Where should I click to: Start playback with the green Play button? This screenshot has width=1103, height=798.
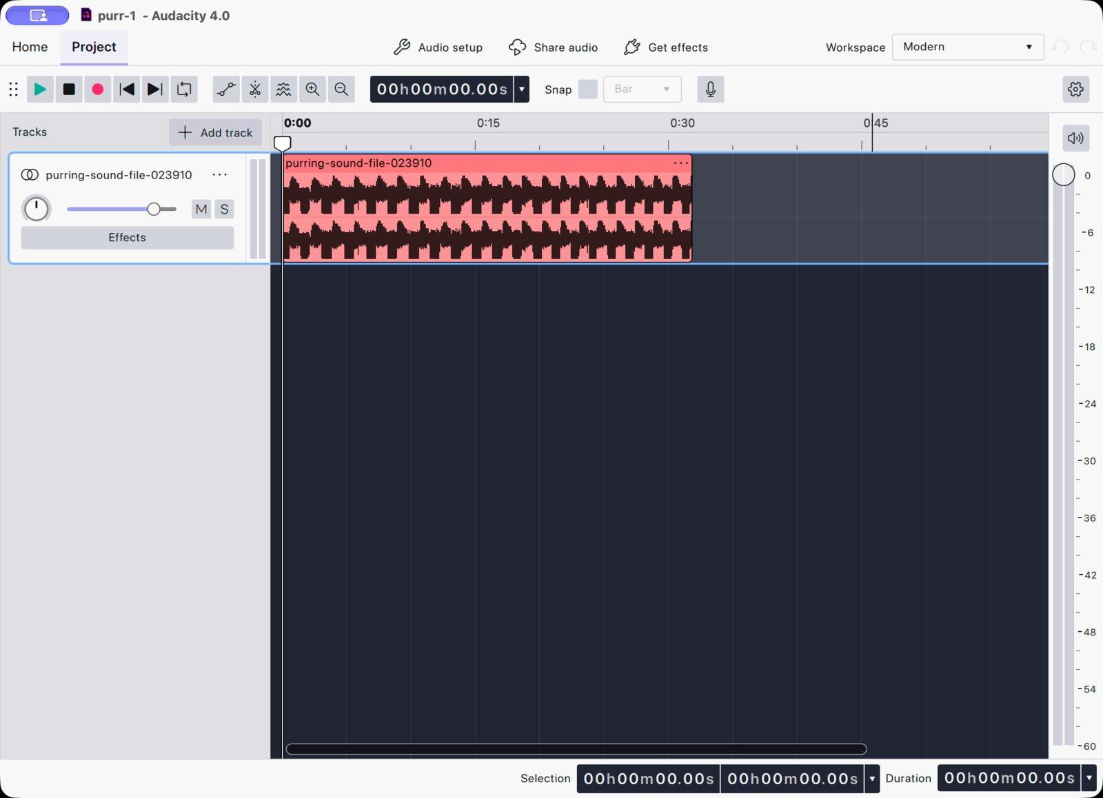click(40, 90)
